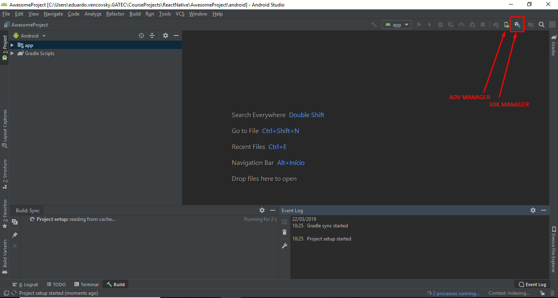Switch to the 6: Logcat tab
558x298 pixels.
click(x=25, y=285)
